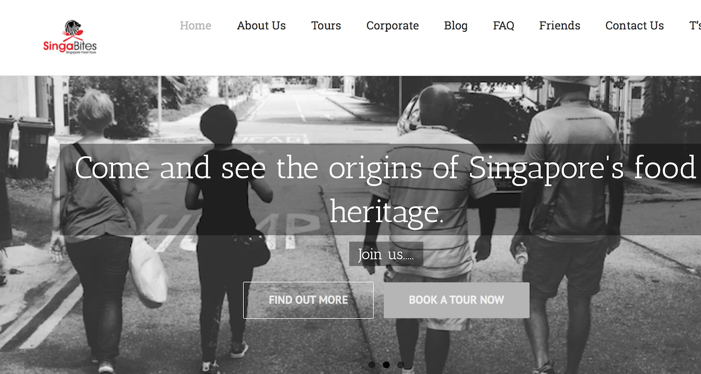Click the partially visible T's nav item
The image size is (701, 374).
point(695,26)
